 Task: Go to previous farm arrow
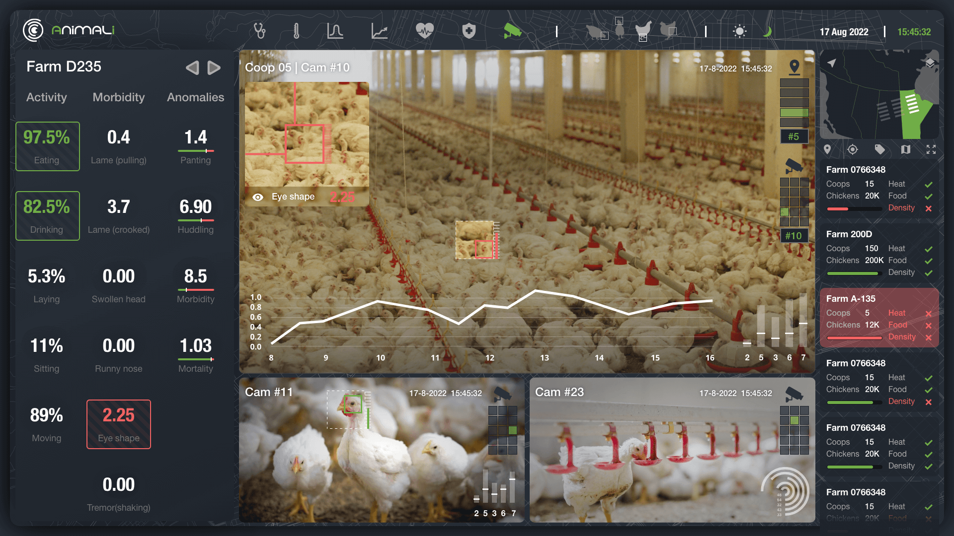[192, 67]
